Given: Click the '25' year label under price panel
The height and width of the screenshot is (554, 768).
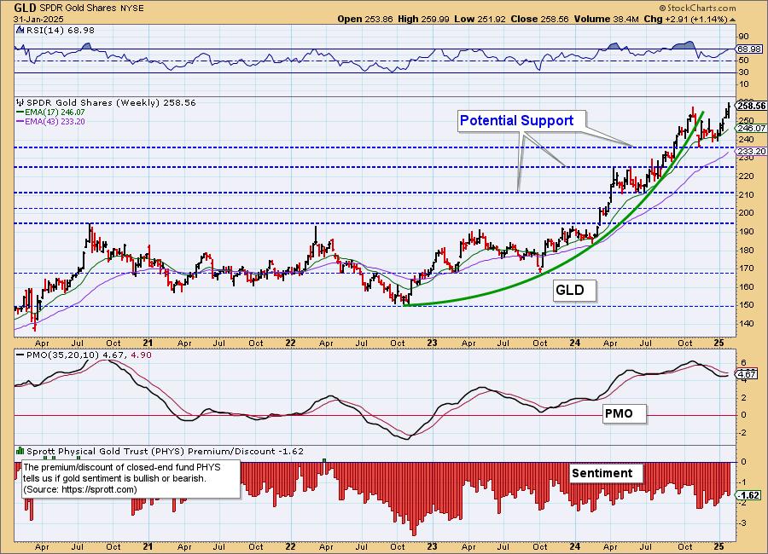Looking at the screenshot, I should (x=719, y=343).
